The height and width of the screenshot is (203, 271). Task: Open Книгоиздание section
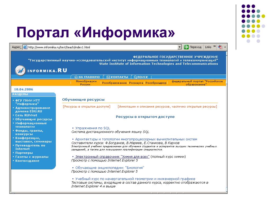coord(27,161)
